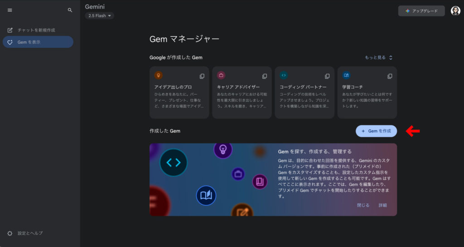Dismiss the banner with 閉じる

click(x=363, y=205)
